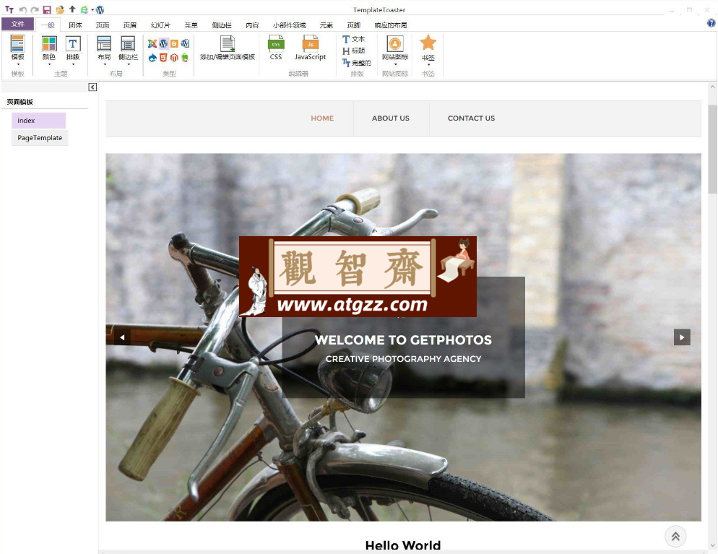Switch to the 内容 content tab
Screen dimensions: 718x554
[x=252, y=25]
